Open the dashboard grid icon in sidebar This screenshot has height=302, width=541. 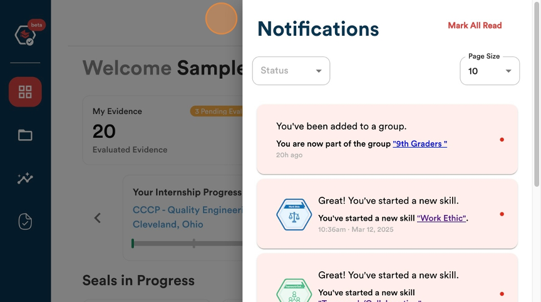(25, 92)
